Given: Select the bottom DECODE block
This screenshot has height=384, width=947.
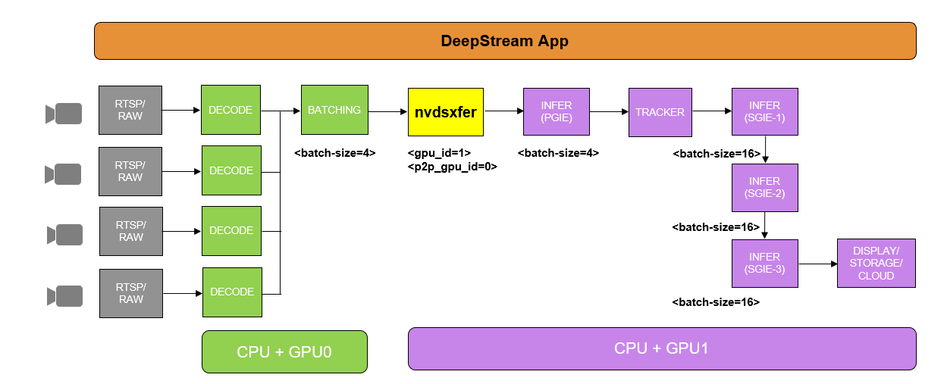Looking at the screenshot, I should (x=231, y=292).
